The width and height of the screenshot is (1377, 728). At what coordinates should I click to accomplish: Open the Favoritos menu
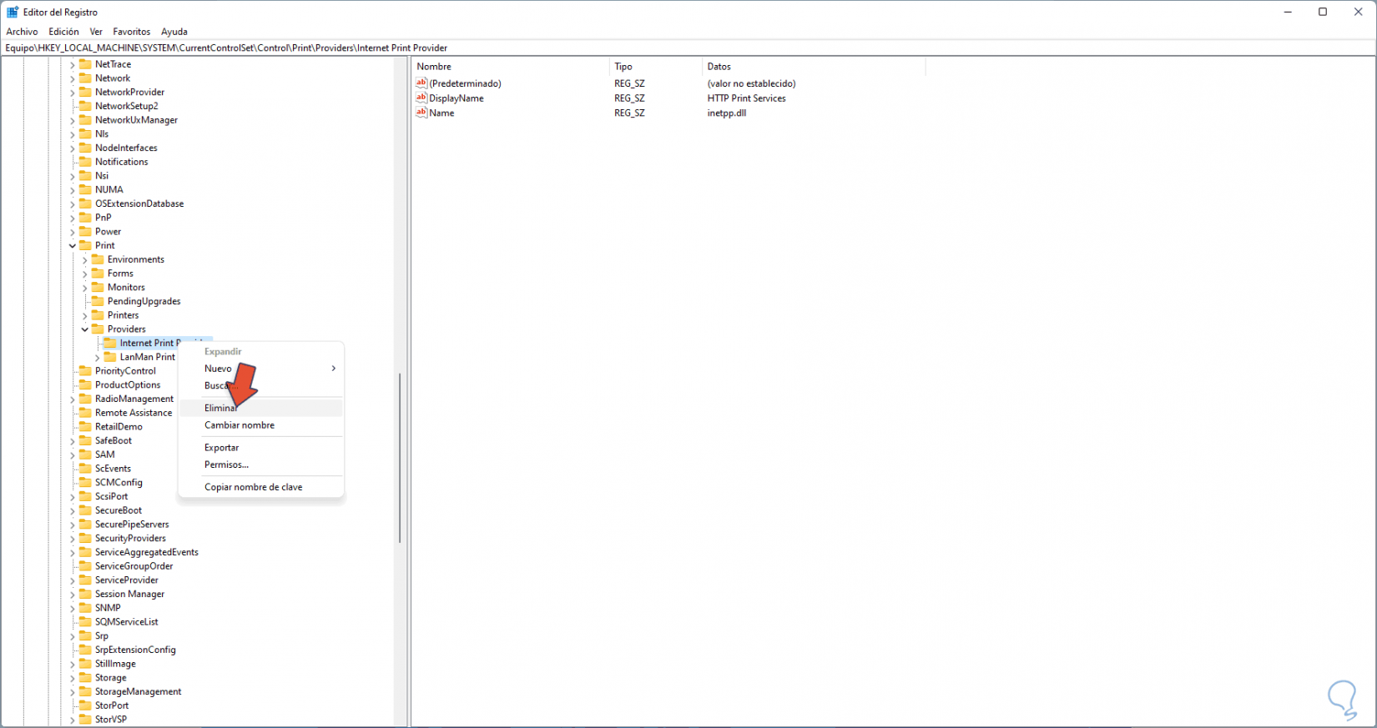pyautogui.click(x=132, y=32)
